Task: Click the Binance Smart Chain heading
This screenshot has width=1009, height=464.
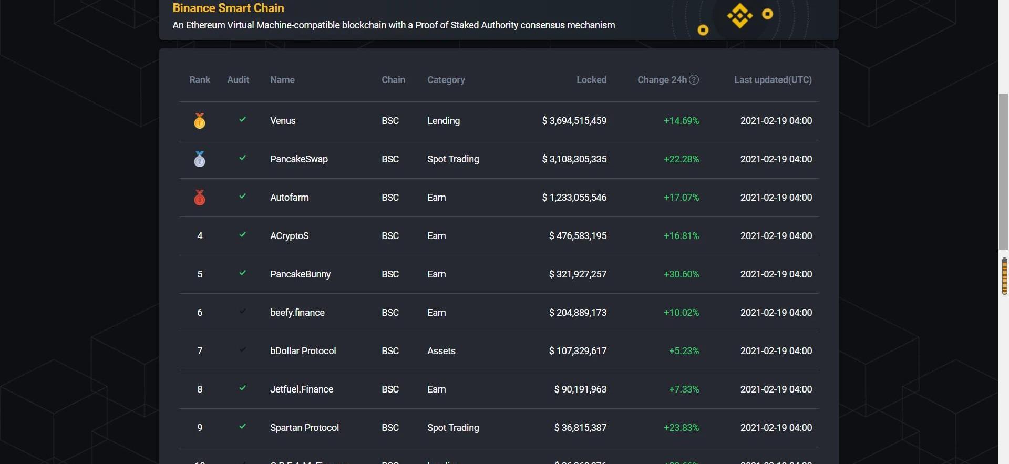Action: (228, 8)
